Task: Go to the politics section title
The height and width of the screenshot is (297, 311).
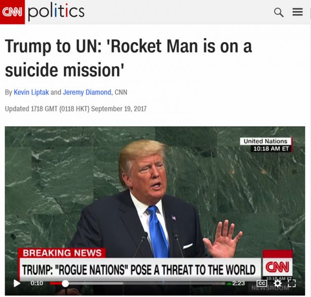Action: [x=56, y=12]
